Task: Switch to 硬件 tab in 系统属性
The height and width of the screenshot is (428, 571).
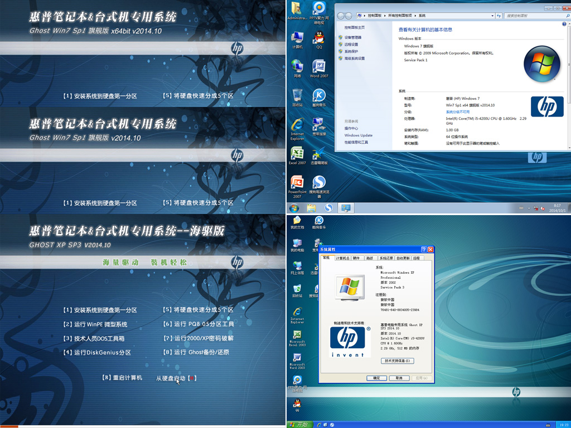Action: (357, 258)
